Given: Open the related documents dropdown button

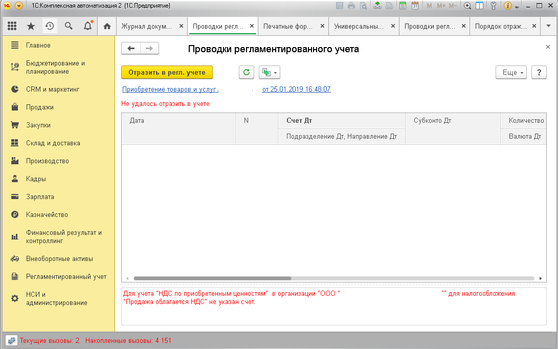Looking at the screenshot, I should coord(270,73).
